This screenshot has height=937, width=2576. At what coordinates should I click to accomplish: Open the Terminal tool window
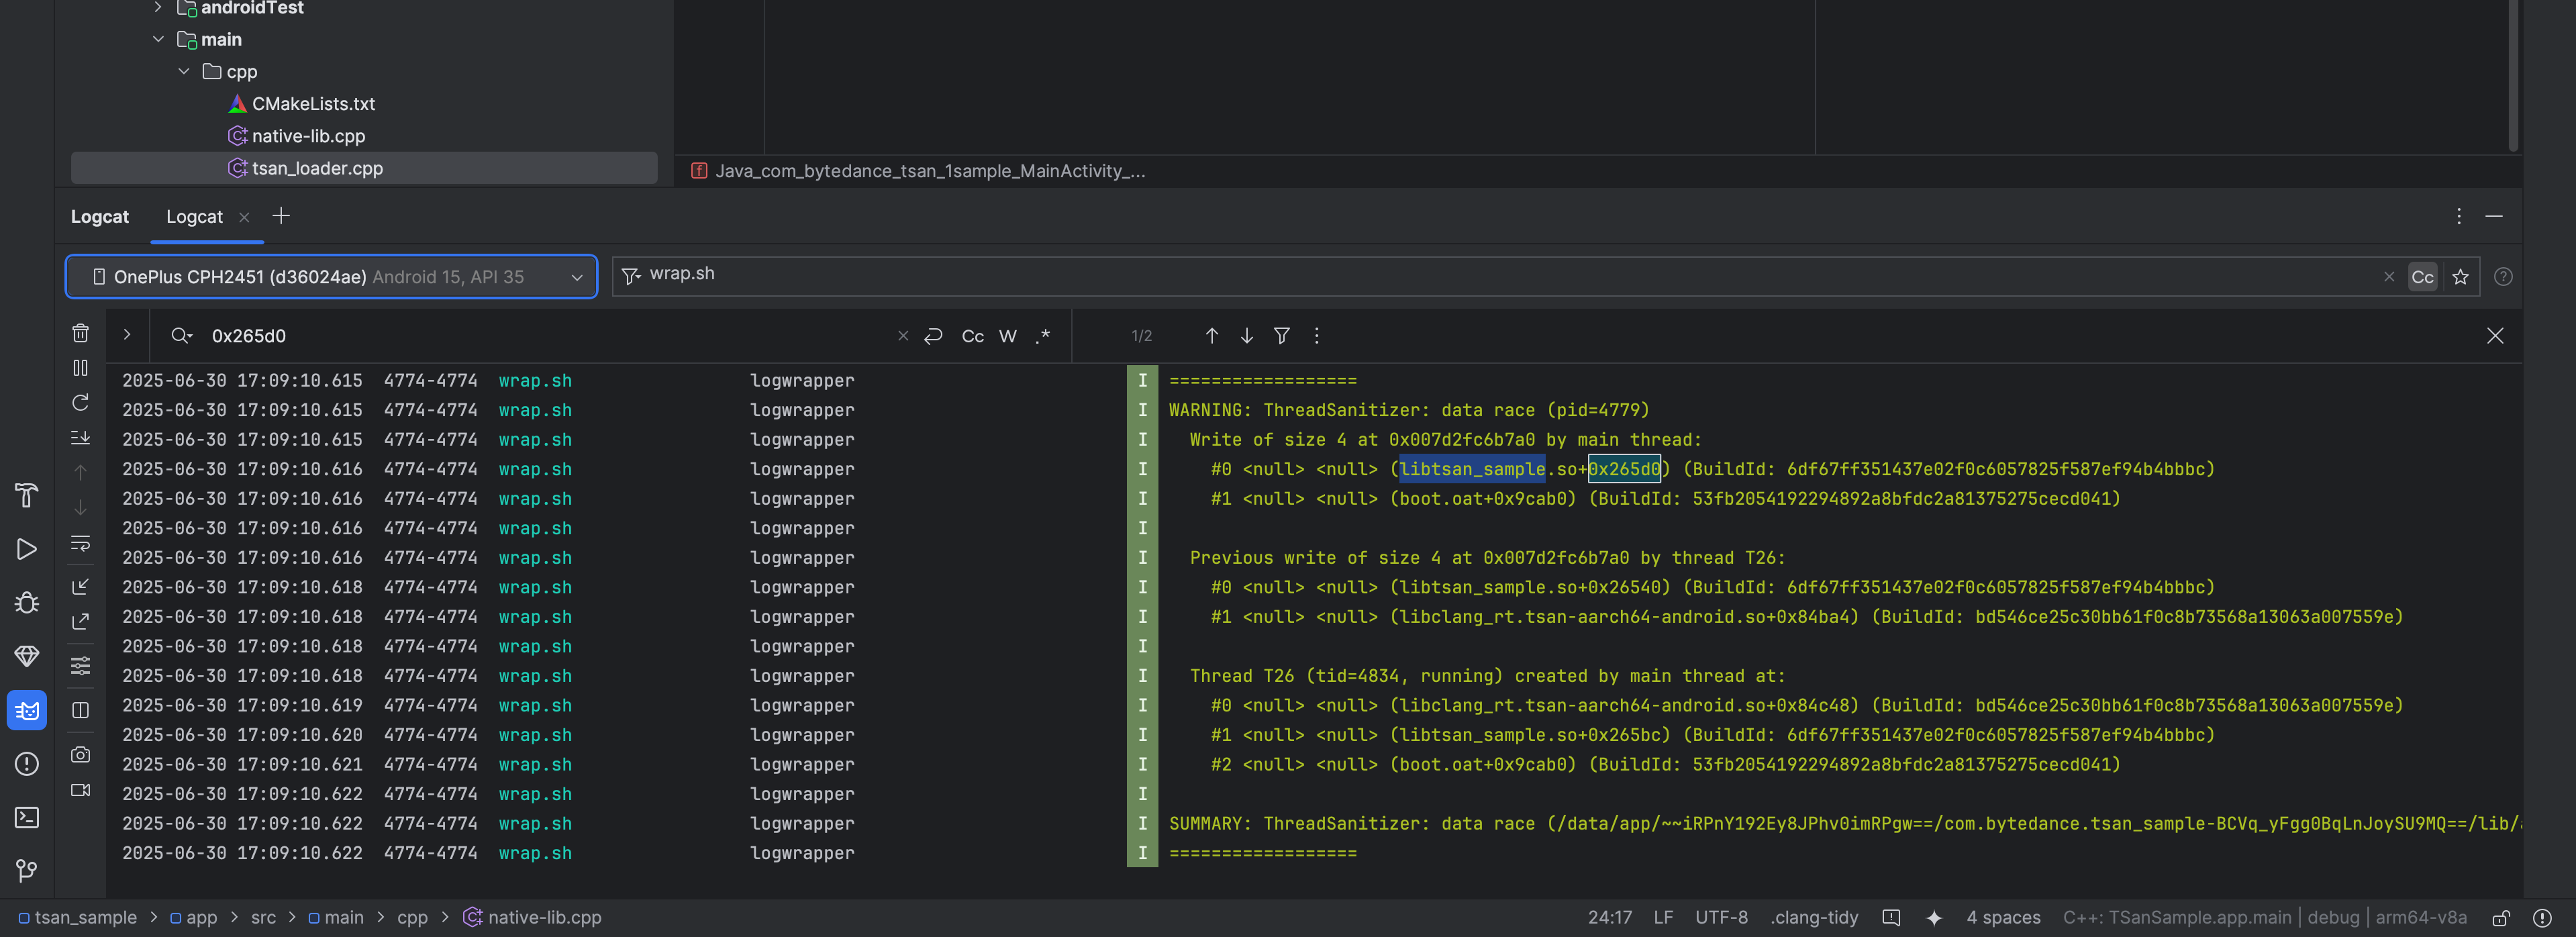[x=27, y=817]
